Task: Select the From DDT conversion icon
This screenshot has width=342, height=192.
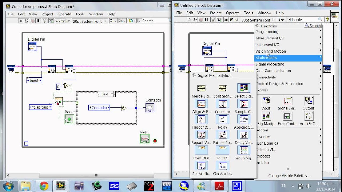Action: coord(201,150)
